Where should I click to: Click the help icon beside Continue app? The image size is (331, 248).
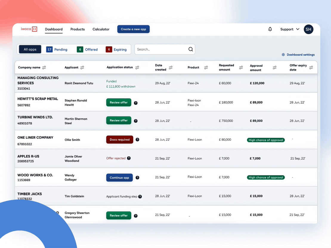coord(137,177)
